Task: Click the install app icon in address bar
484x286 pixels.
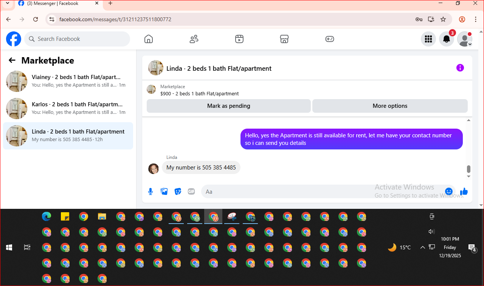Action: [431, 19]
